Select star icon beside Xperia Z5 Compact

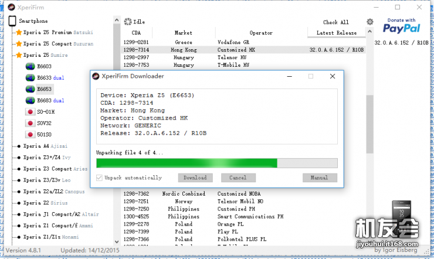tap(19, 44)
